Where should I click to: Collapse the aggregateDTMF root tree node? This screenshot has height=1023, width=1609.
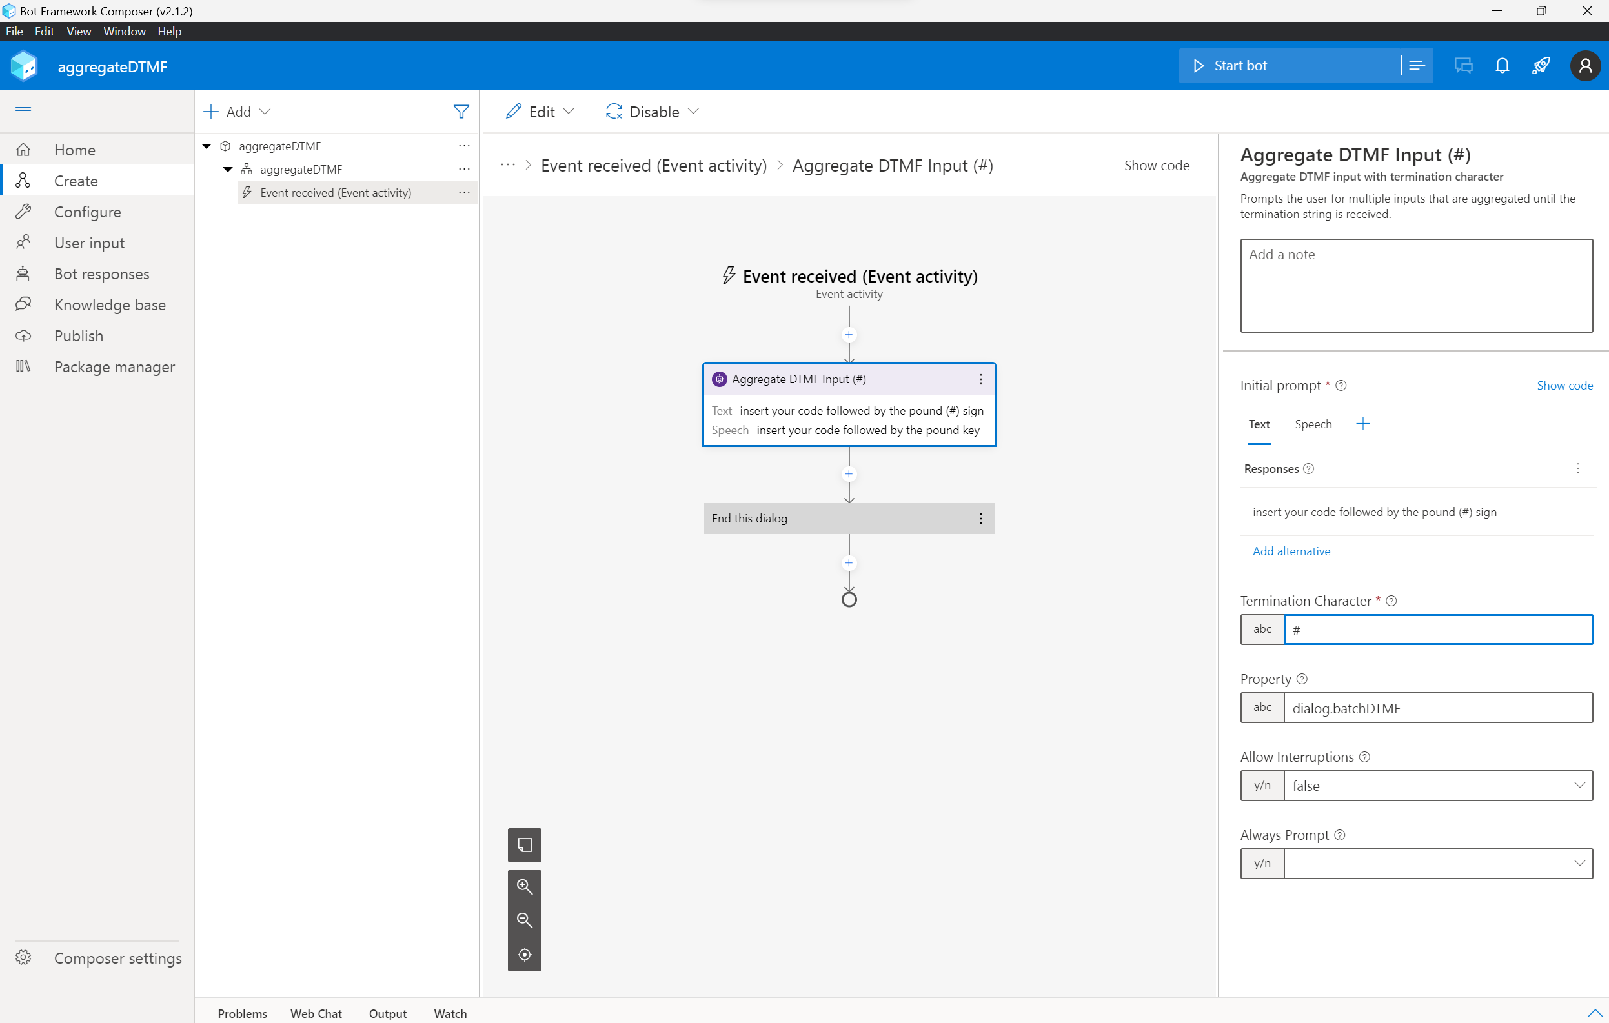coord(207,146)
